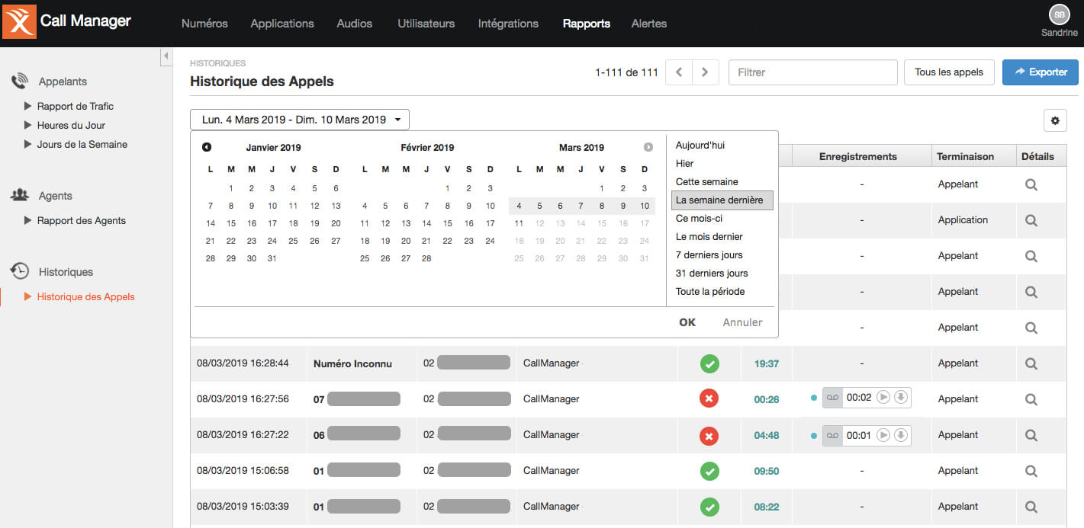Click the Exporter button
Viewport: 1084px width, 528px height.
1041,72
